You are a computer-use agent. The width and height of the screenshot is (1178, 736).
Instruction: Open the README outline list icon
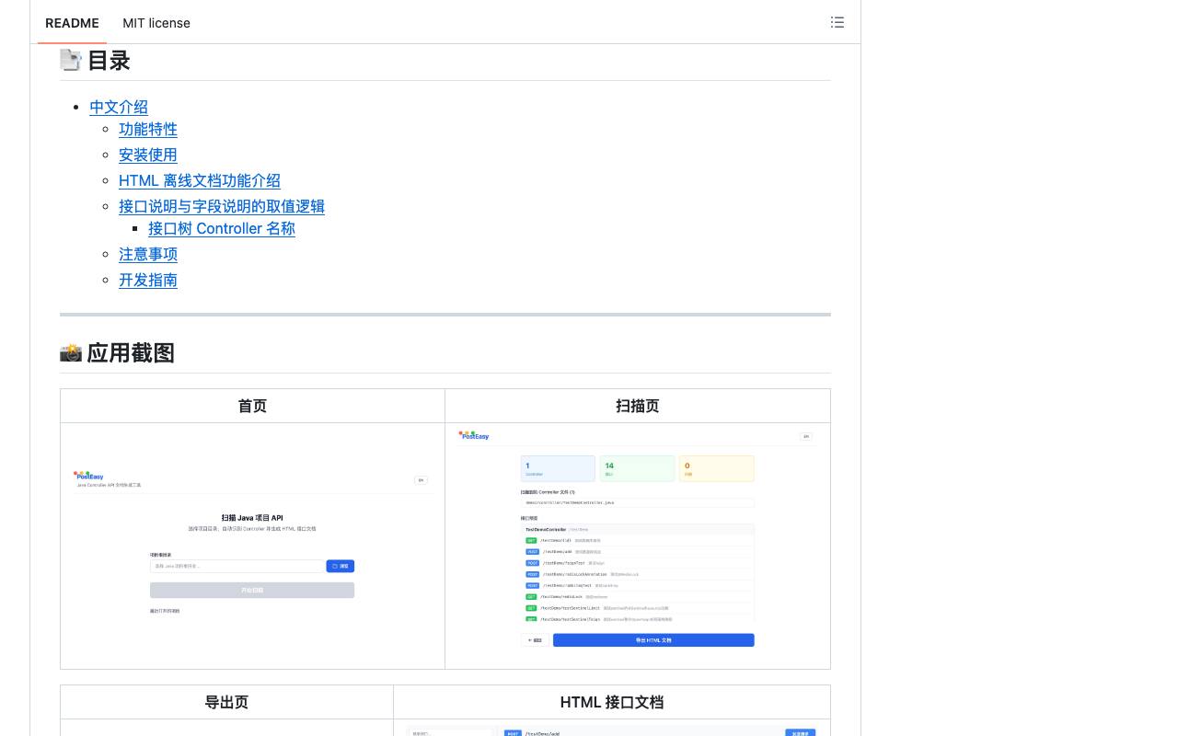[x=837, y=22]
